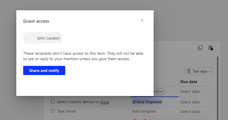Click the Share and notify button
228x120 pixels.
[44, 70]
